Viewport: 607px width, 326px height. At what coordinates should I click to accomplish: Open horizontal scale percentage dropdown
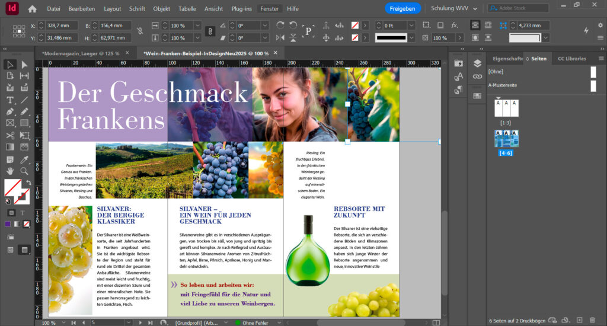coord(197,25)
